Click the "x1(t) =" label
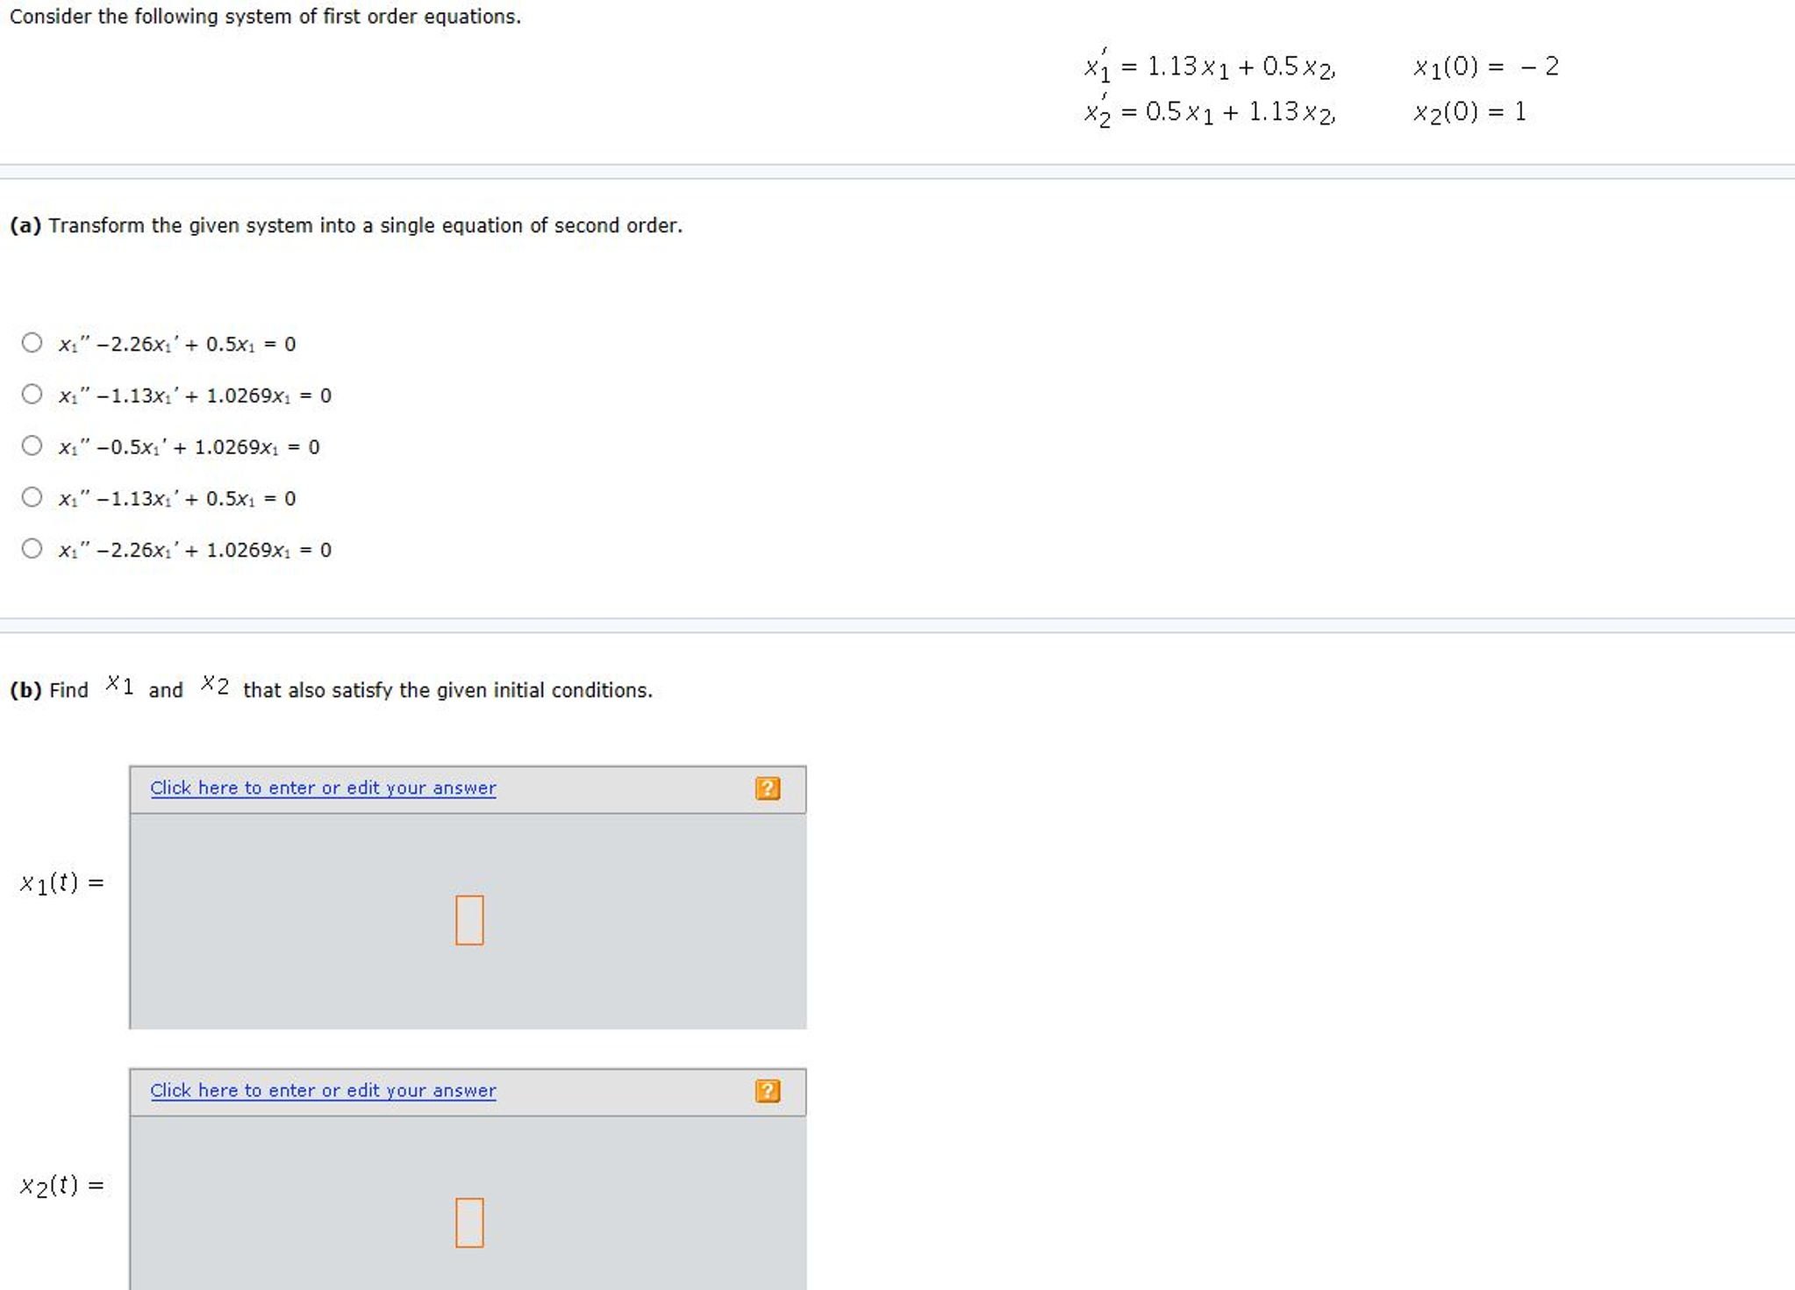The image size is (1795, 1290). click(62, 882)
